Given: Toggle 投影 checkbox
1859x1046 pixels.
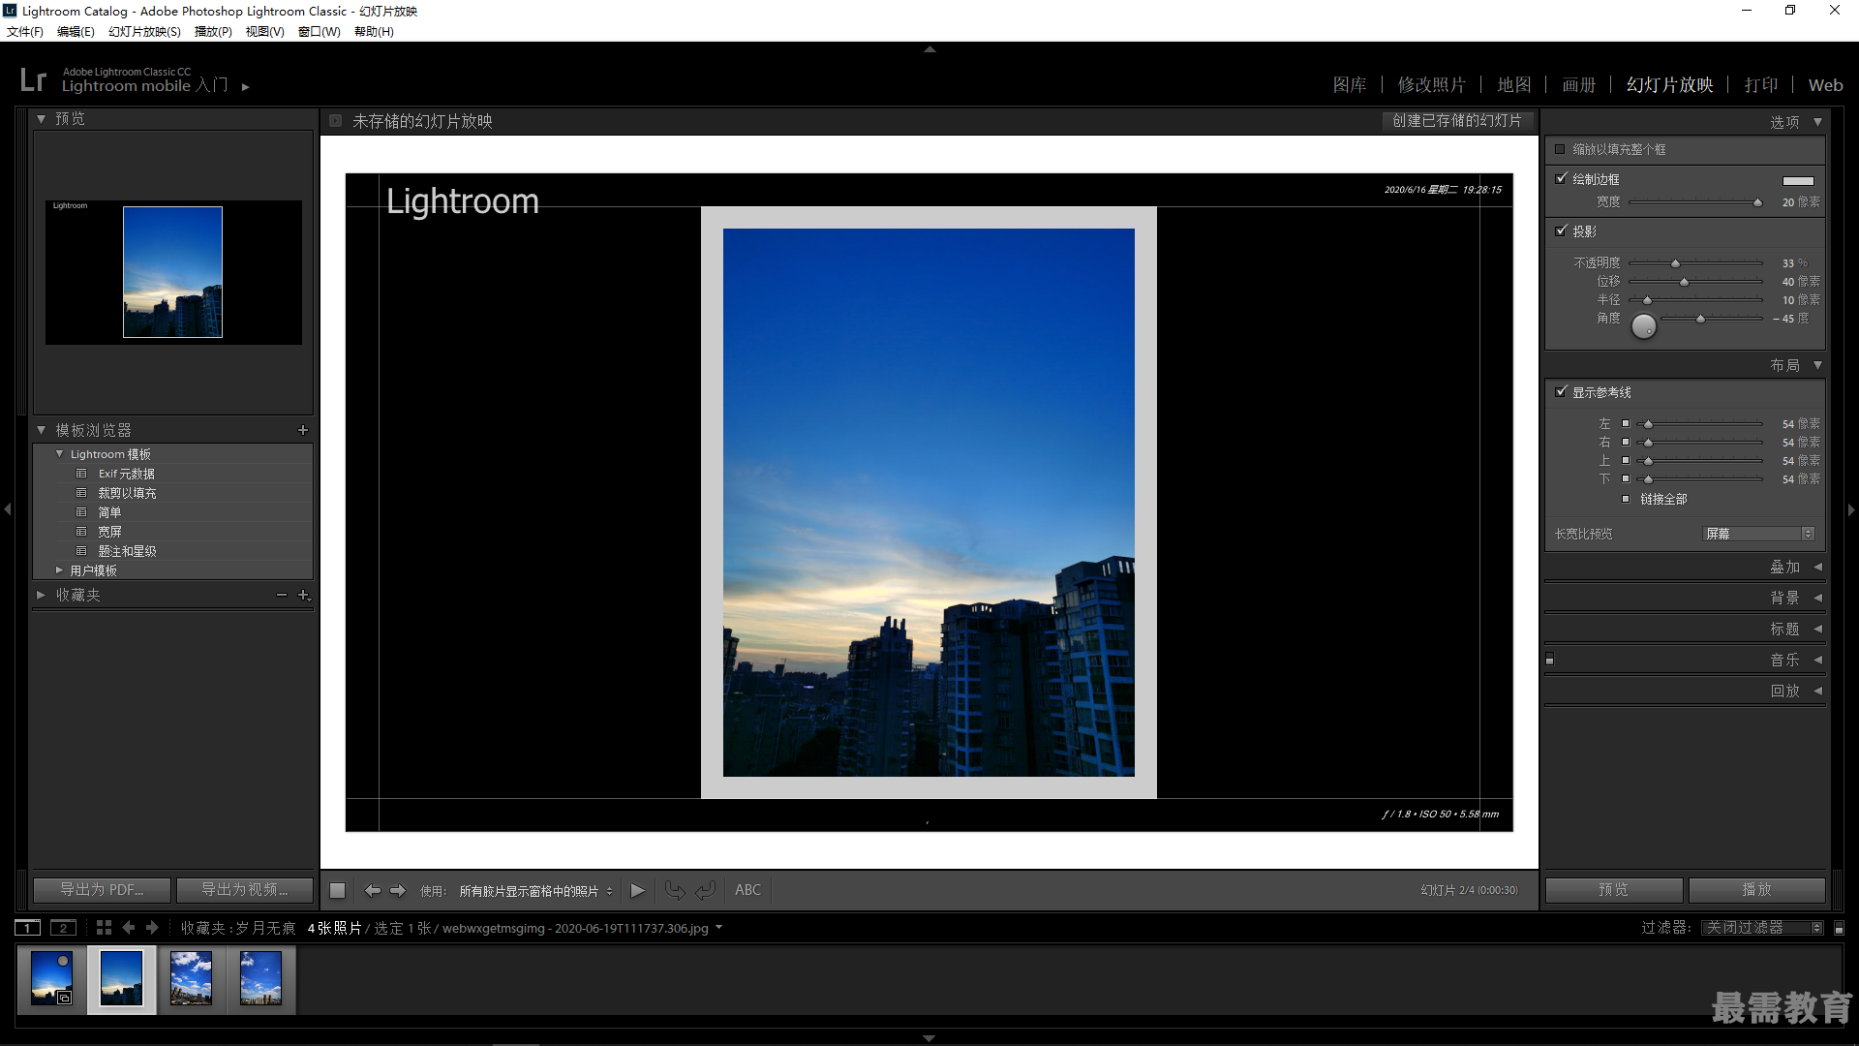Looking at the screenshot, I should coord(1561,231).
